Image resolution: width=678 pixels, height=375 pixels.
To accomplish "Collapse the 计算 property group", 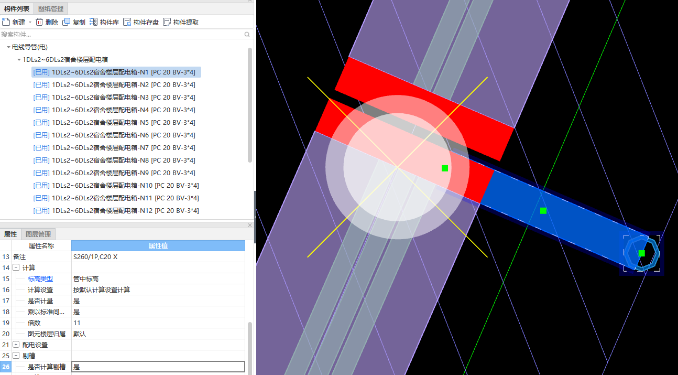I will (x=16, y=267).
